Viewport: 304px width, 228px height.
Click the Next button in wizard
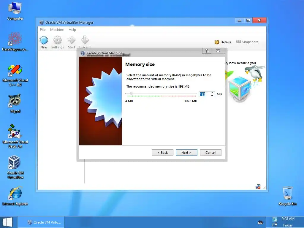coord(186,153)
